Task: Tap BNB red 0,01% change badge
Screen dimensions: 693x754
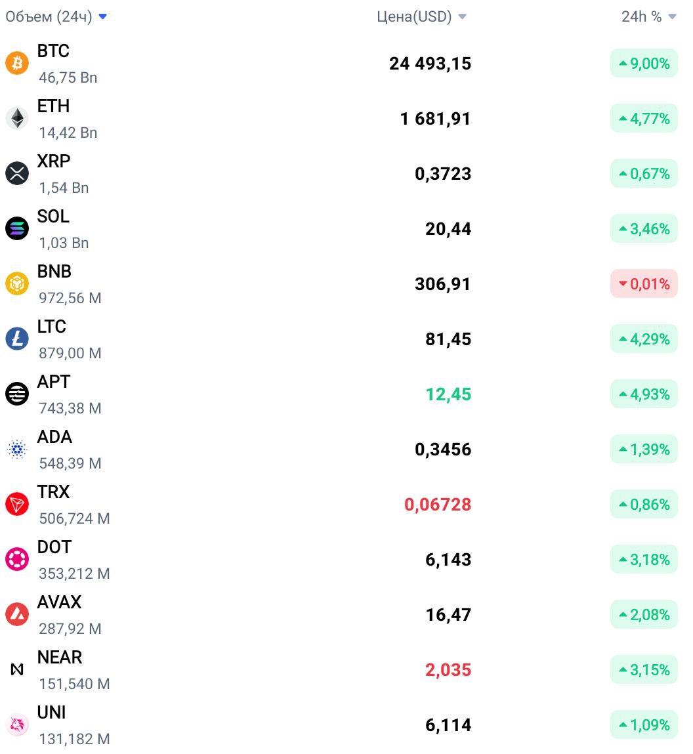Action: tap(644, 283)
